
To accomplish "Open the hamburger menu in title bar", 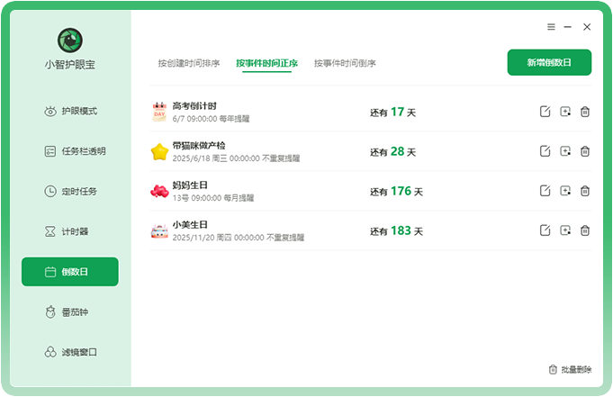I will tap(551, 27).
